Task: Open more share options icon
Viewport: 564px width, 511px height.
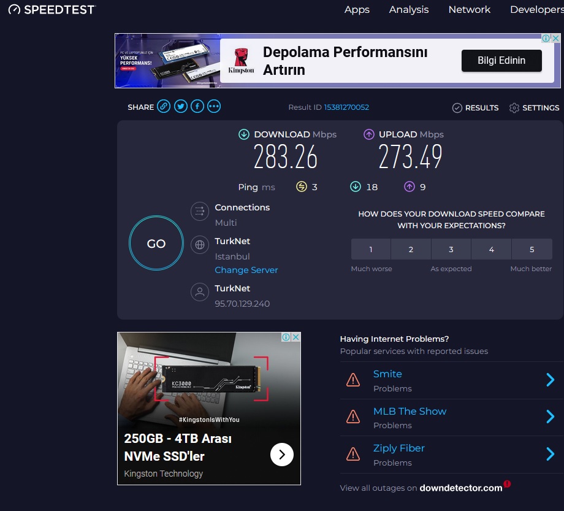Action: tap(214, 107)
